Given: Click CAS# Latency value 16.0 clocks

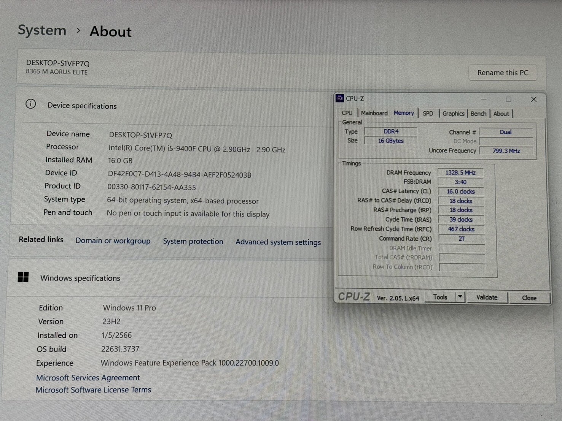Looking at the screenshot, I should point(460,192).
